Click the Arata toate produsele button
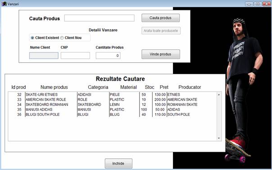Screen dimensions: 272x170 161,31
